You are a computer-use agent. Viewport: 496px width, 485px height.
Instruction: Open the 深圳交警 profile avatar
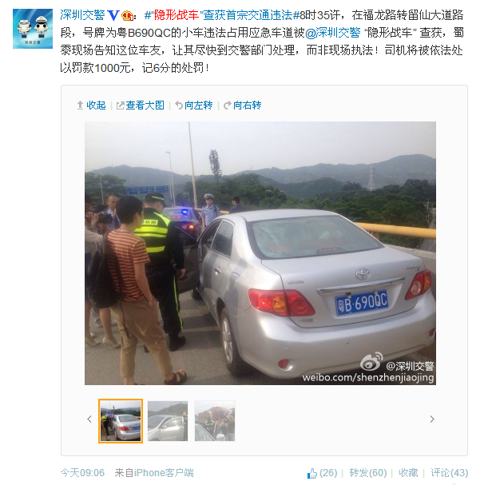[33, 29]
